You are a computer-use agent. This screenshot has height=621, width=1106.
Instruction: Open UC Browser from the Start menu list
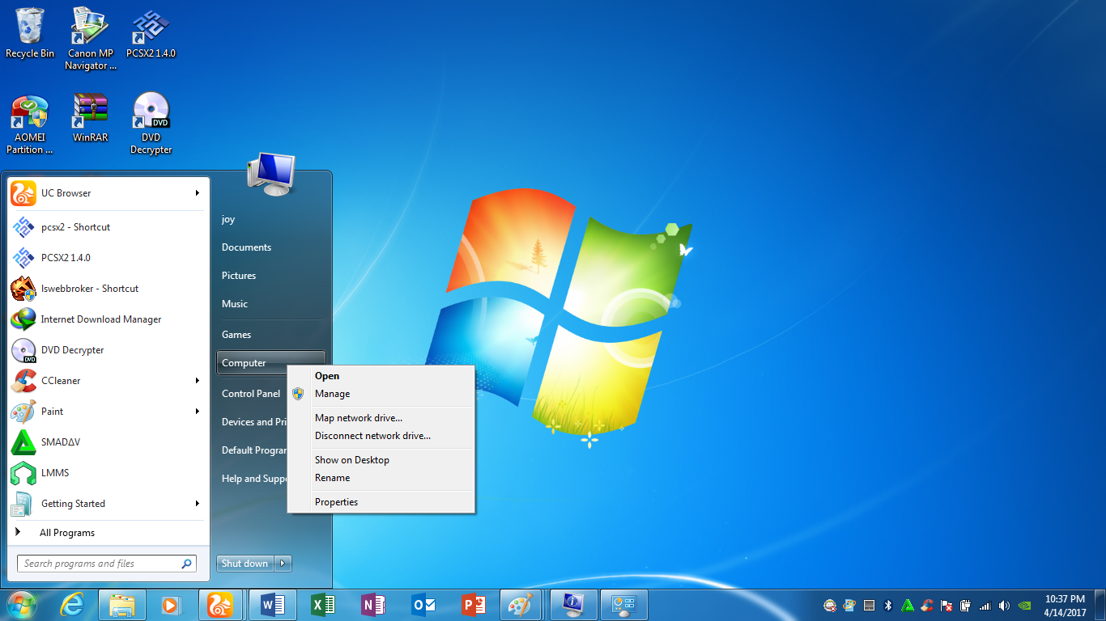point(108,193)
